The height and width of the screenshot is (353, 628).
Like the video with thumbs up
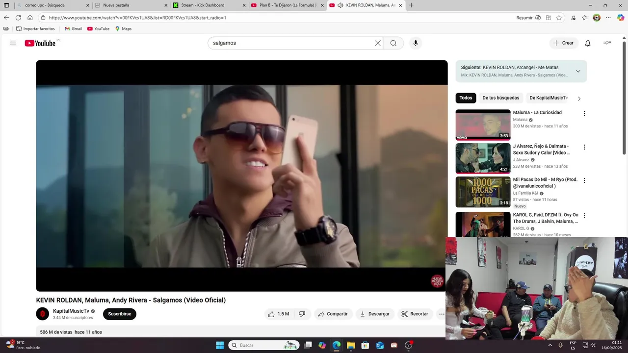(278, 314)
